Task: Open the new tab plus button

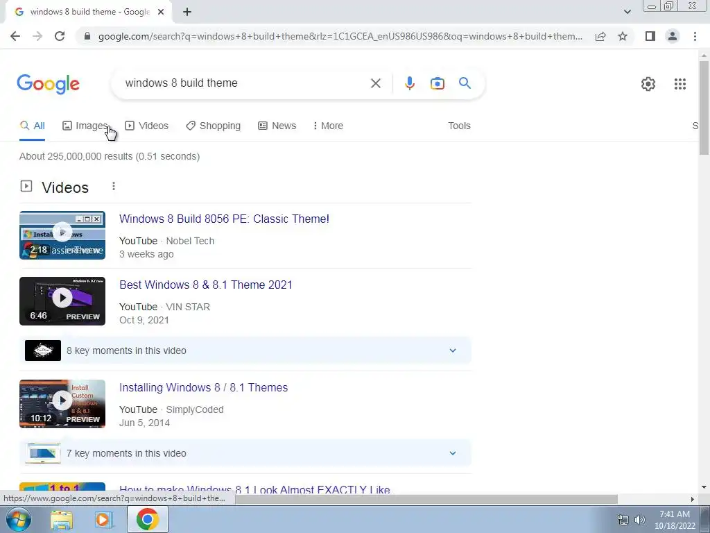Action: pos(187,12)
